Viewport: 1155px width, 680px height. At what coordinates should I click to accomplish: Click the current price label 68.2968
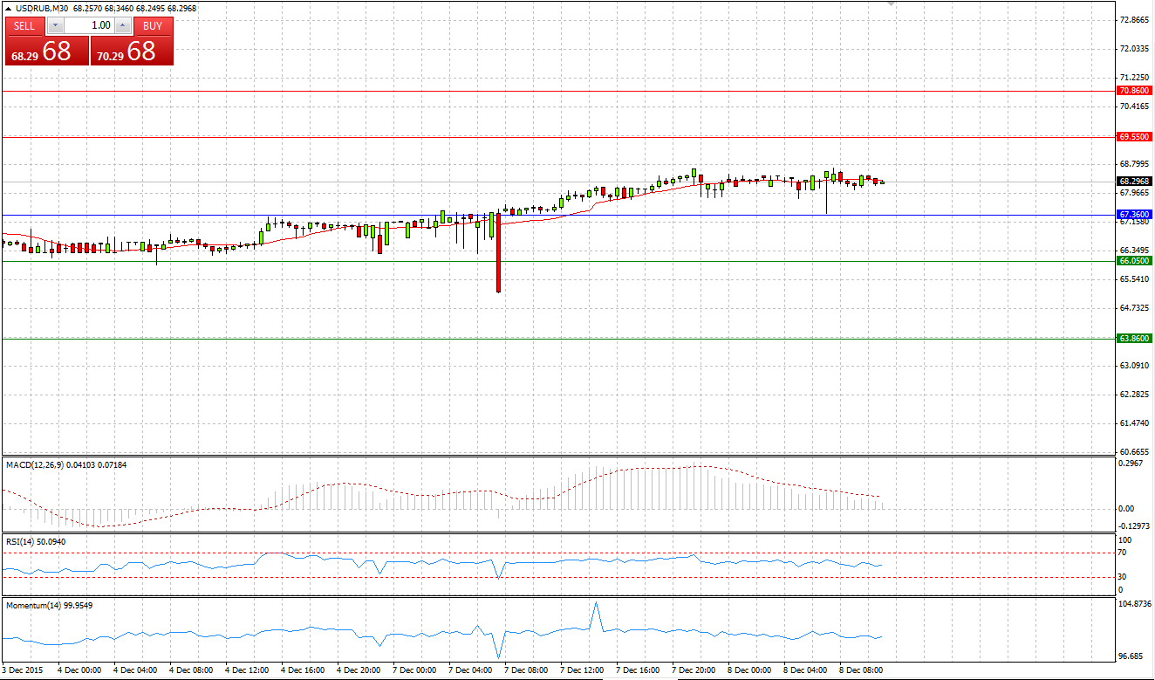tap(1134, 182)
